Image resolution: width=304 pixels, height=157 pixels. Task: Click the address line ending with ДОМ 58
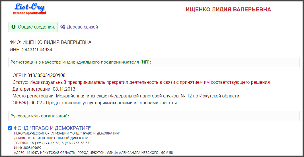[93, 153]
